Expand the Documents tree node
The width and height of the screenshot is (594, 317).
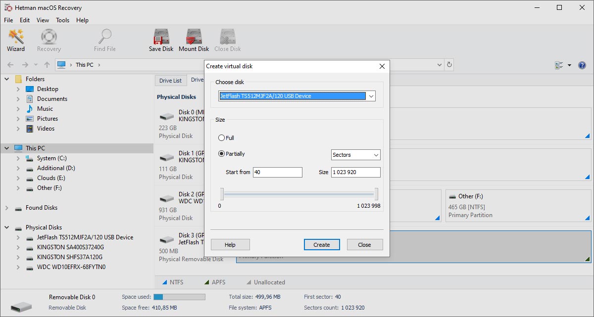coord(18,99)
